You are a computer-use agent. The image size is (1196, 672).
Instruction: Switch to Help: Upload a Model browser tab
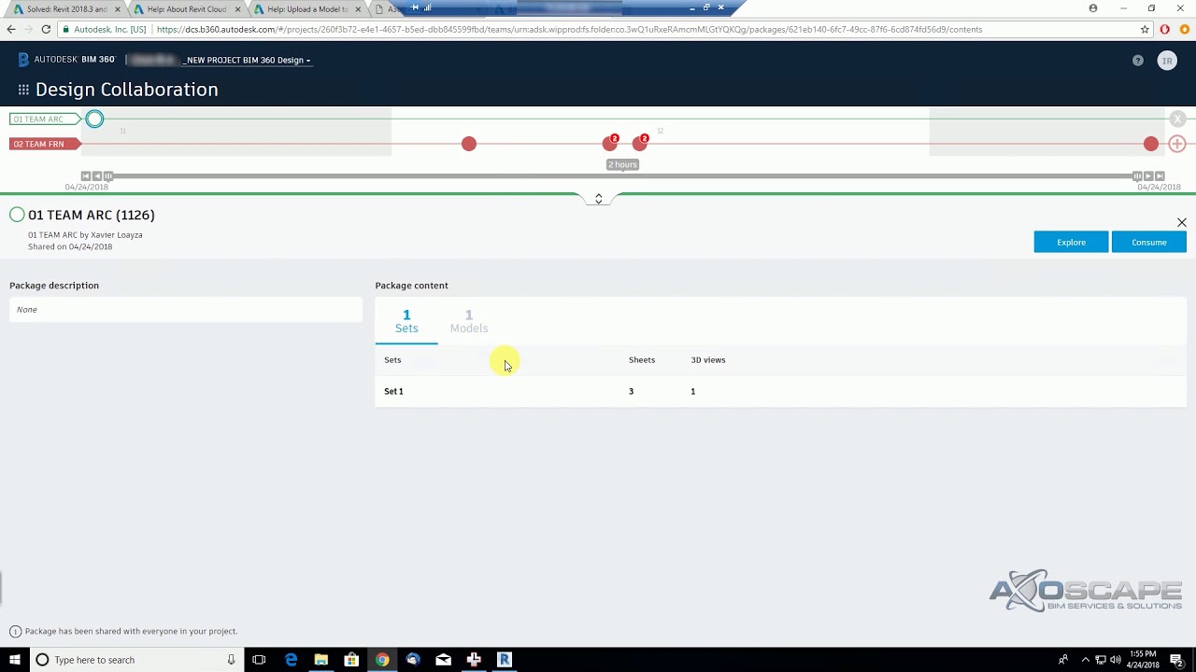pos(307,9)
